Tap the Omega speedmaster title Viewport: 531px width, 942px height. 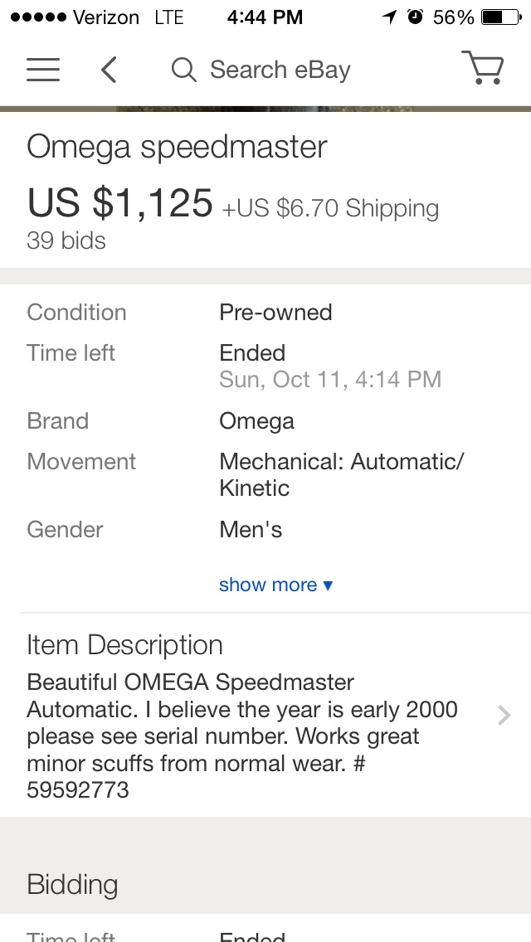[177, 147]
